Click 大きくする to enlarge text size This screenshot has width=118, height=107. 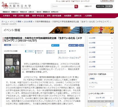(x=100, y=6)
